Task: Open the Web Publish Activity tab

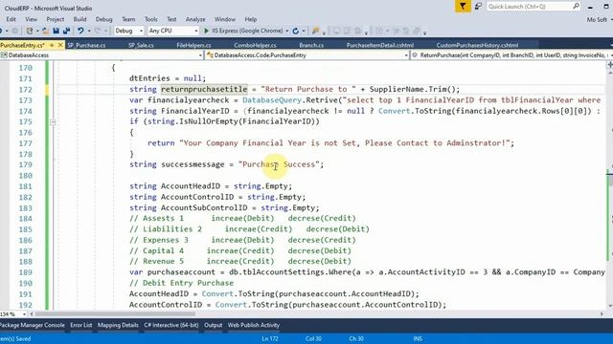Action: pyautogui.click(x=253, y=325)
